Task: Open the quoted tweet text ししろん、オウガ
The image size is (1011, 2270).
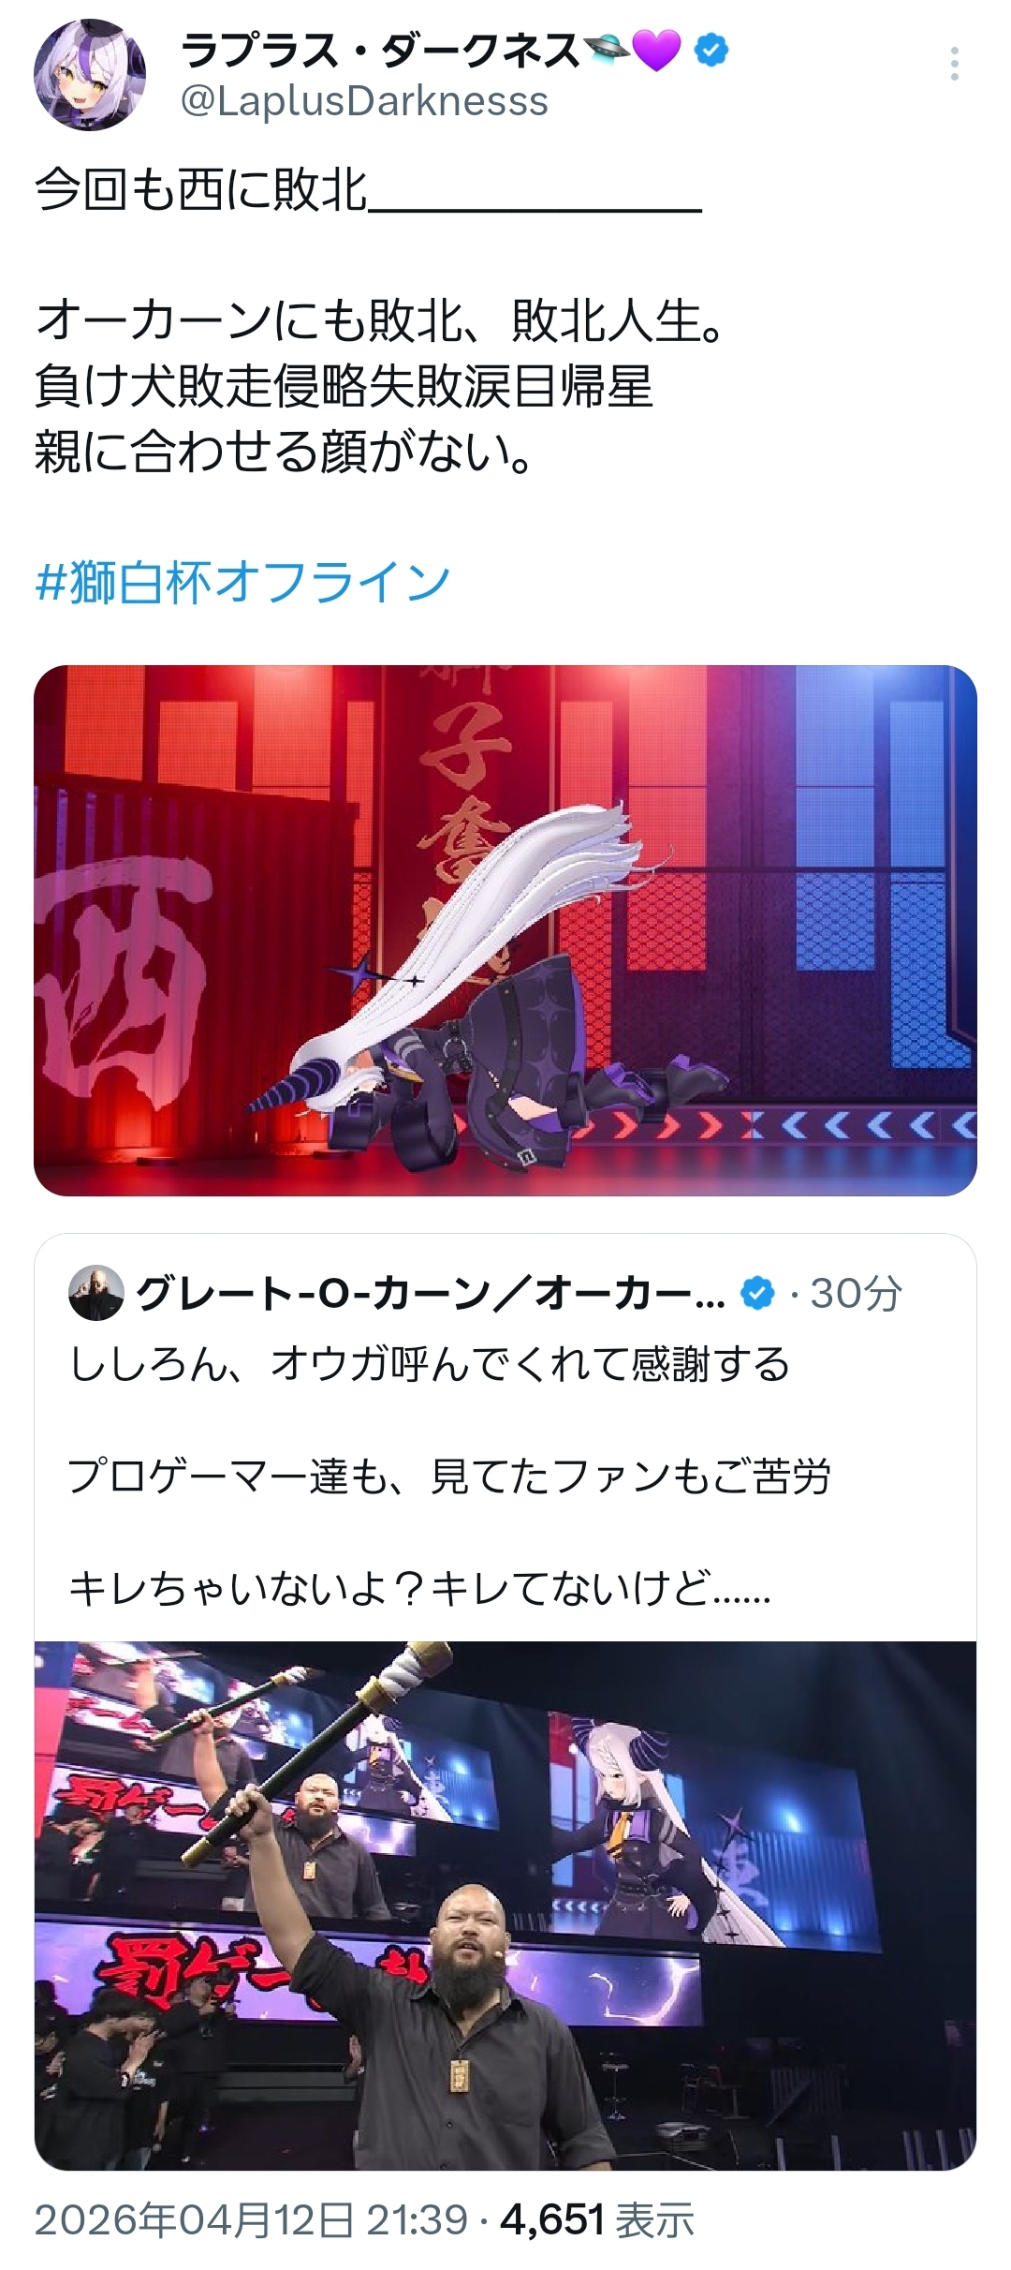Action: tap(430, 1364)
